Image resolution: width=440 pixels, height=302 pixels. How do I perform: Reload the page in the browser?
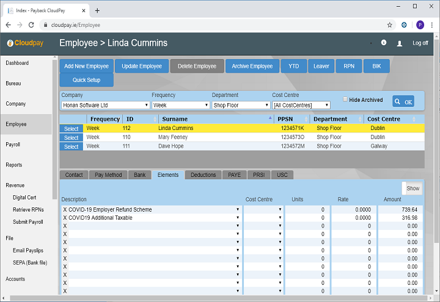pos(32,25)
